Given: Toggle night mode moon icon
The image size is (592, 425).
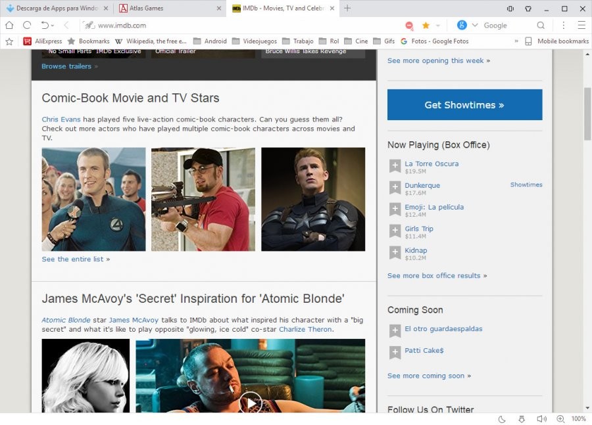Looking at the screenshot, I should 502,419.
